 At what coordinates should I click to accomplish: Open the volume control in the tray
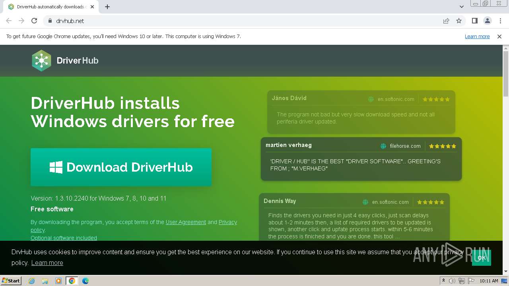452,281
